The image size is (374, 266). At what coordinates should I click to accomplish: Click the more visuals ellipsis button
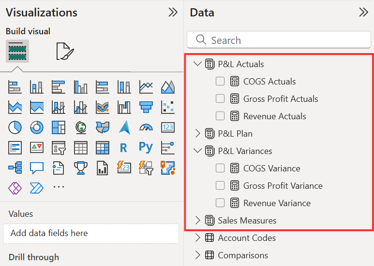pyautogui.click(x=59, y=187)
